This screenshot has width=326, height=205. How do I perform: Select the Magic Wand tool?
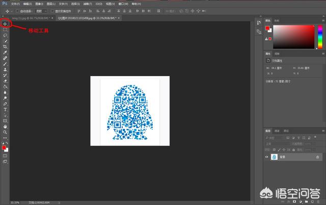(5, 41)
